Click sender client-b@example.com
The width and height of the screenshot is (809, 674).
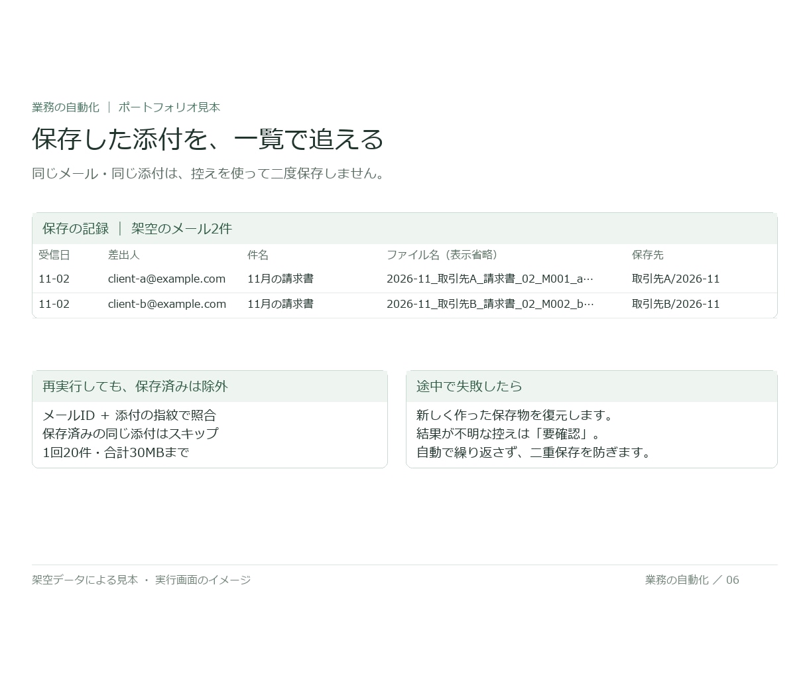(167, 304)
